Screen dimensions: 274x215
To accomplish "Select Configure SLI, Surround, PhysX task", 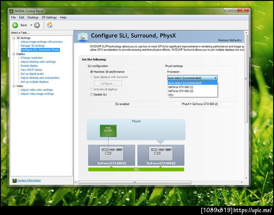I will 40,50.
